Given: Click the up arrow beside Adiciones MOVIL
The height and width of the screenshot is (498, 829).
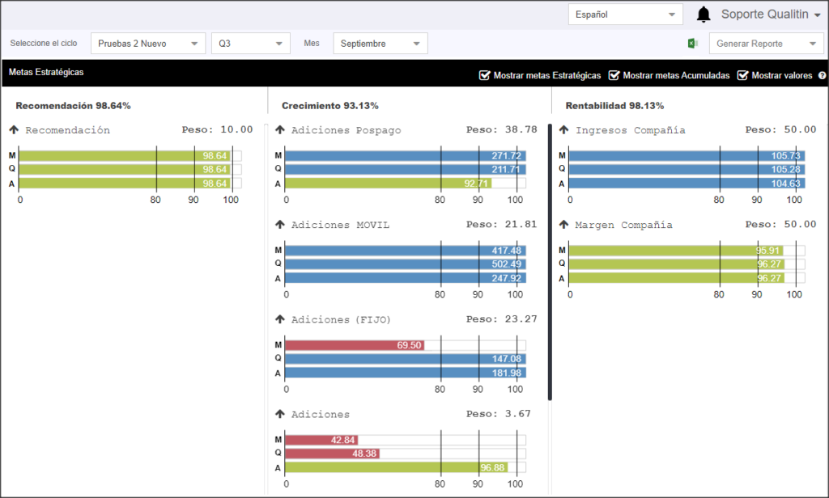Looking at the screenshot, I should (280, 225).
